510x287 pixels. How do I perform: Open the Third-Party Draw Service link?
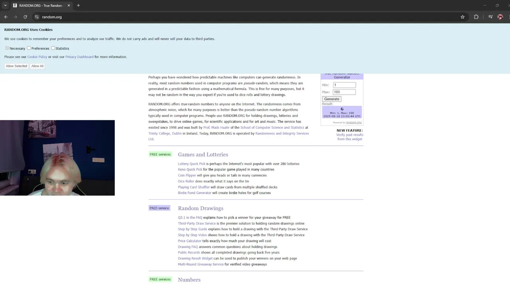(x=197, y=224)
